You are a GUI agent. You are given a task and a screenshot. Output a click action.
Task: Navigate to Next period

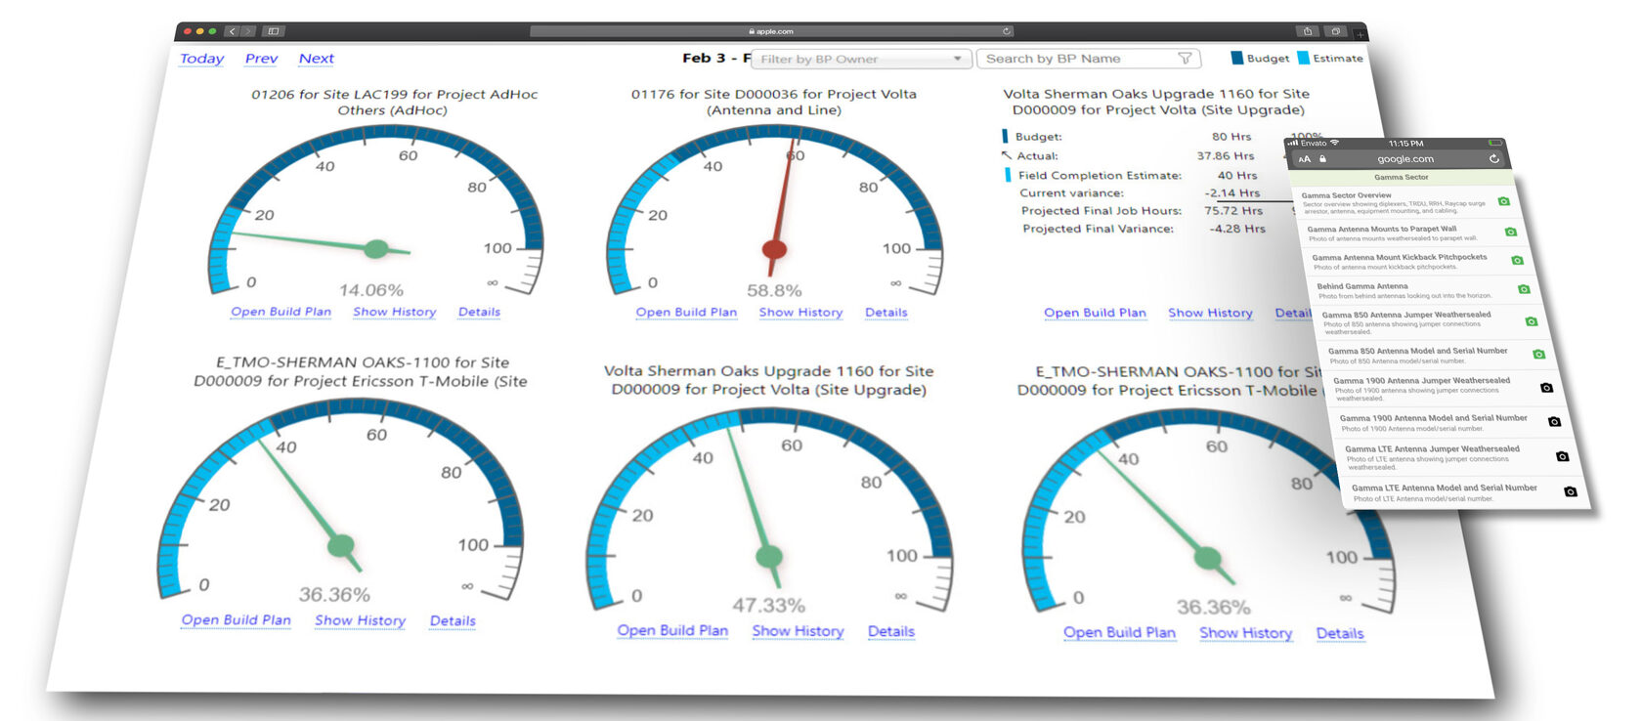[x=316, y=59]
